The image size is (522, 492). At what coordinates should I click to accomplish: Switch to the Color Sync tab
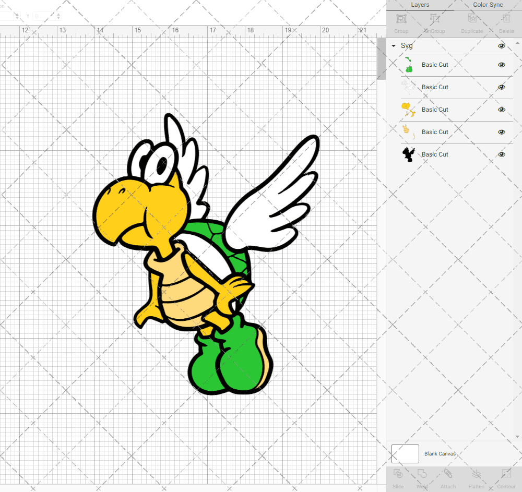(x=488, y=5)
